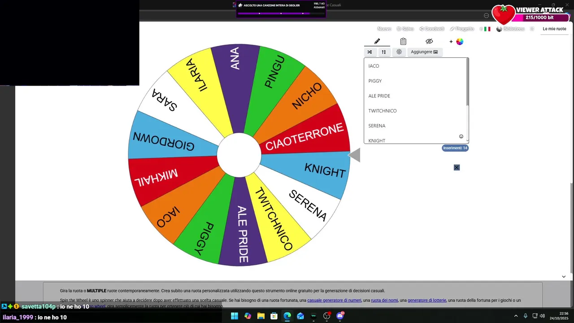Toggle fullscreen icon beside Biblioteca
Viewport: 574px width, 323px height.
(x=532, y=29)
